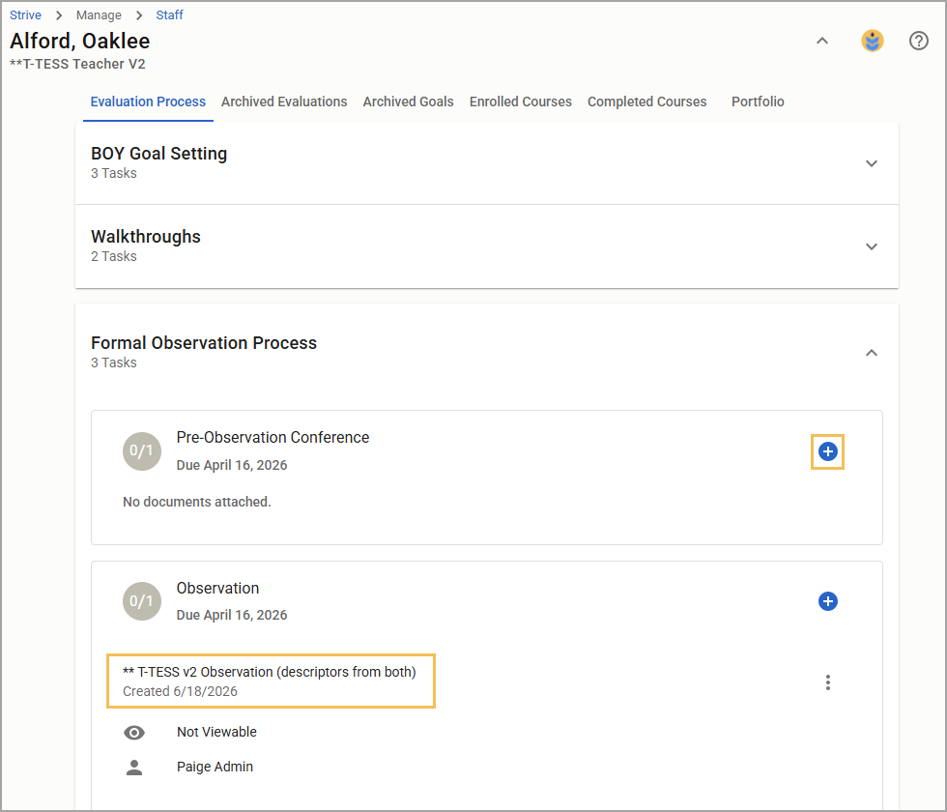Click the 0/1 badge for Observation
Viewport: 947px width, 812px height.
click(x=142, y=601)
